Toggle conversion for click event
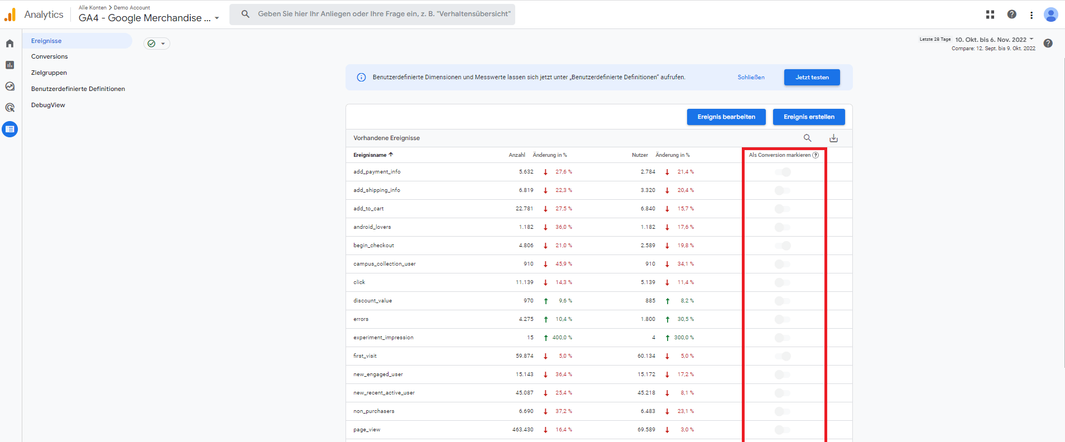 click(x=783, y=282)
